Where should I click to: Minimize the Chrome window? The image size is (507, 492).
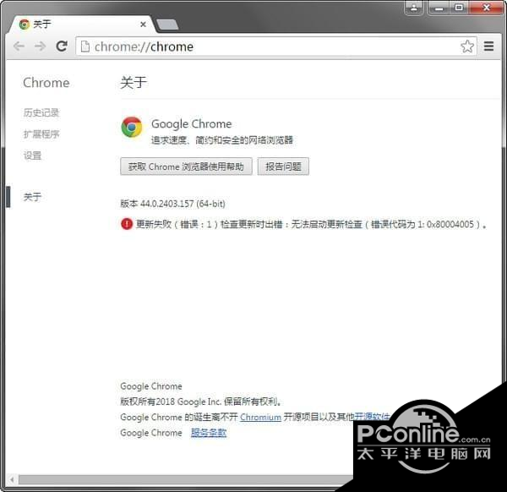tap(439, 8)
